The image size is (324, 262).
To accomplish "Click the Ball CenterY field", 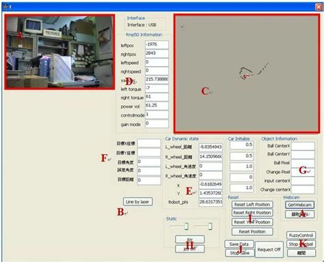I will click(303, 155).
